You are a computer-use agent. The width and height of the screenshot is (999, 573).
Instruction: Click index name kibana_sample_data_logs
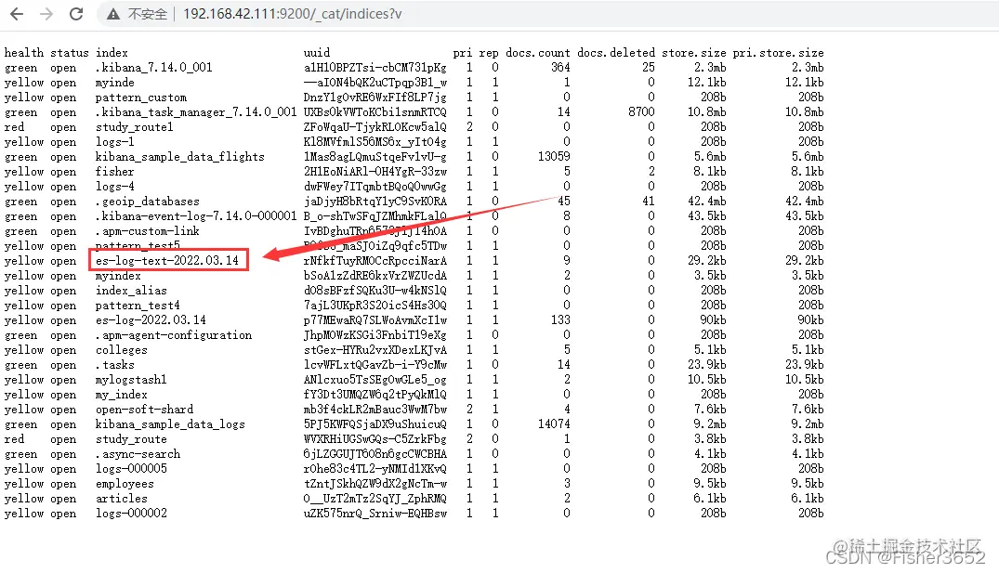(x=170, y=424)
